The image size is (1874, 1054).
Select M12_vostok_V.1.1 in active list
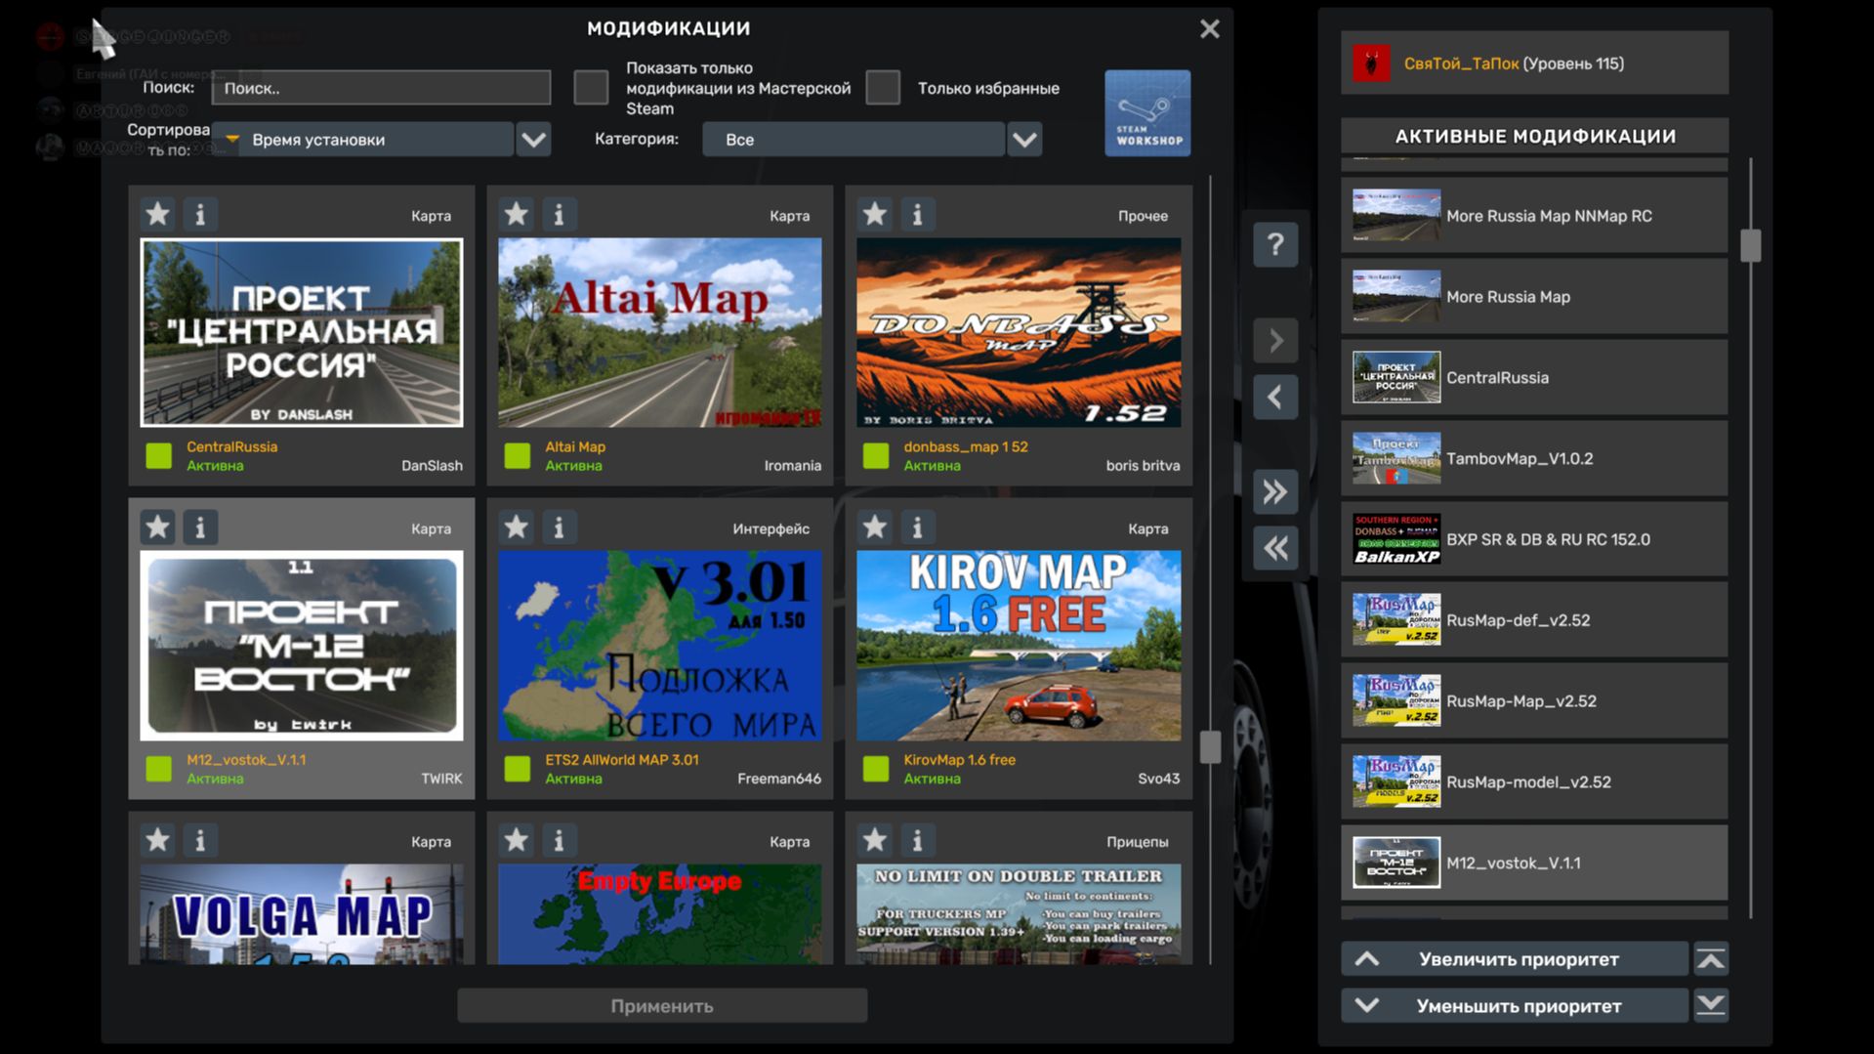pyautogui.click(x=1533, y=863)
